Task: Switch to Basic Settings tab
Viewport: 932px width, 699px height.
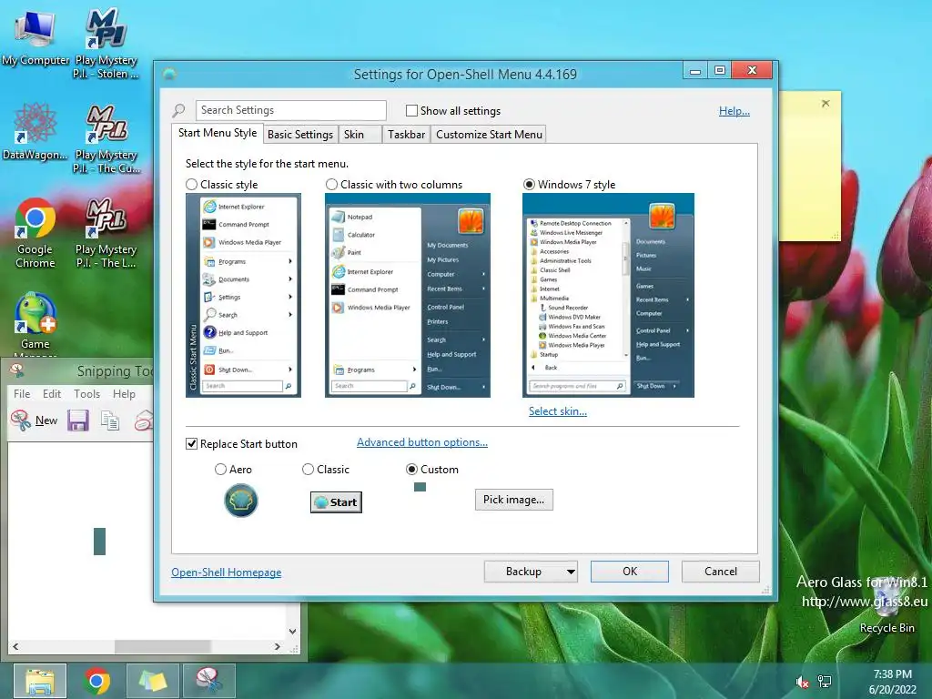Action: 300,135
